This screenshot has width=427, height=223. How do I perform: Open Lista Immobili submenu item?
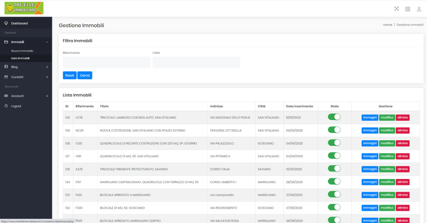20,58
